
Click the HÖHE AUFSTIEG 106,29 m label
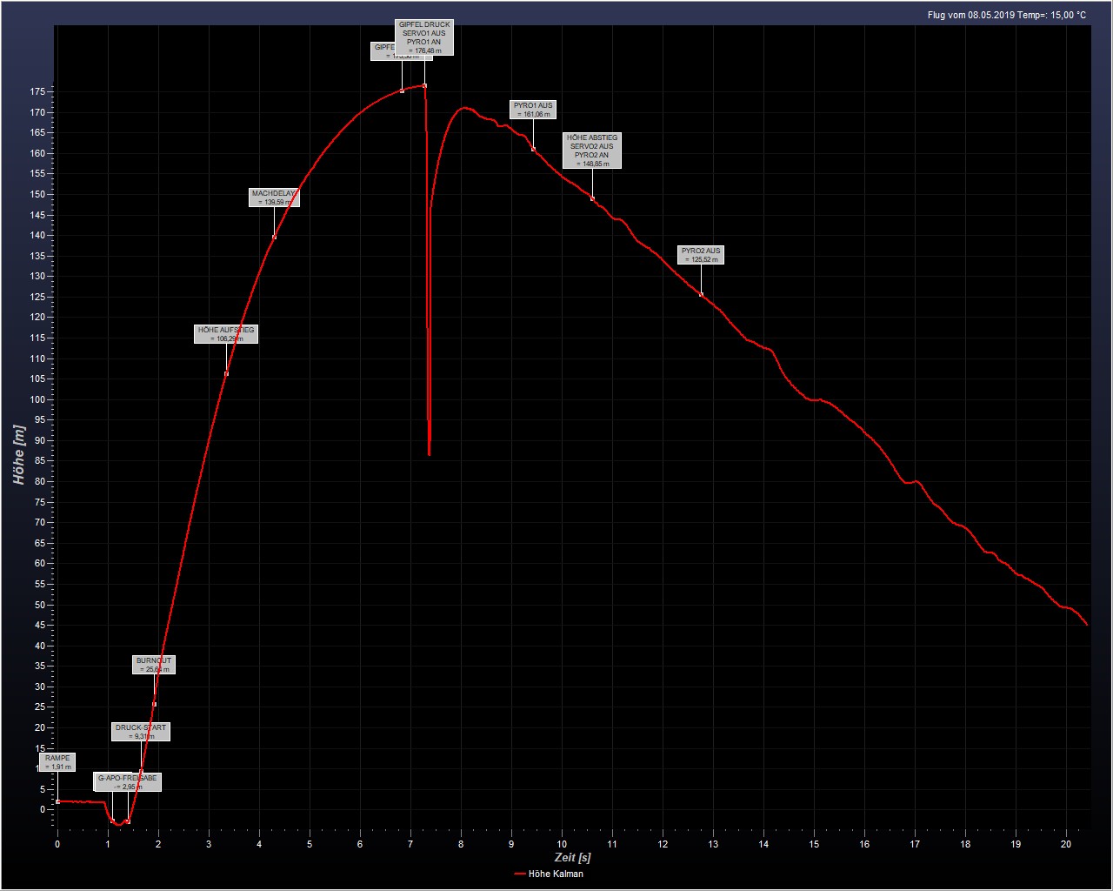(226, 334)
